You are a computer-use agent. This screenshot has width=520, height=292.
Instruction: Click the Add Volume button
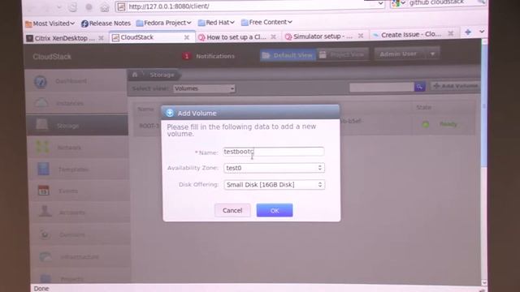point(456,86)
